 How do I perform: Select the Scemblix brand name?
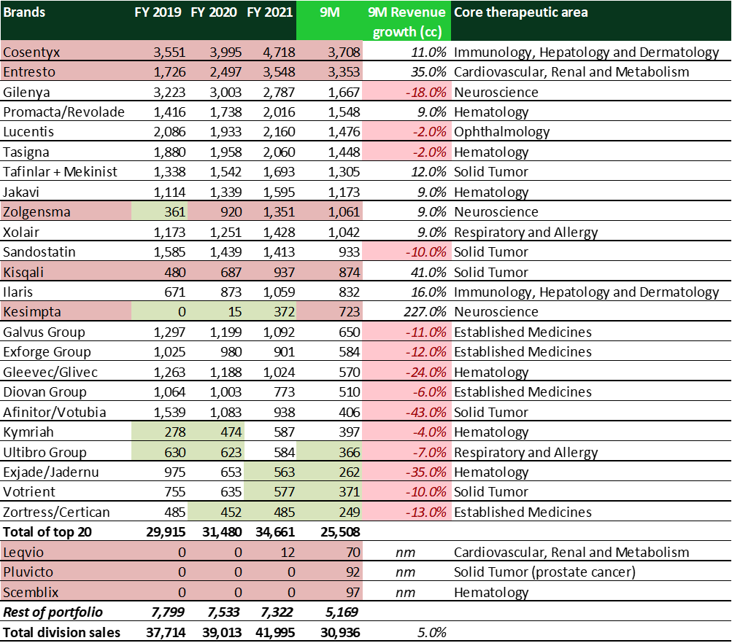click(x=30, y=592)
